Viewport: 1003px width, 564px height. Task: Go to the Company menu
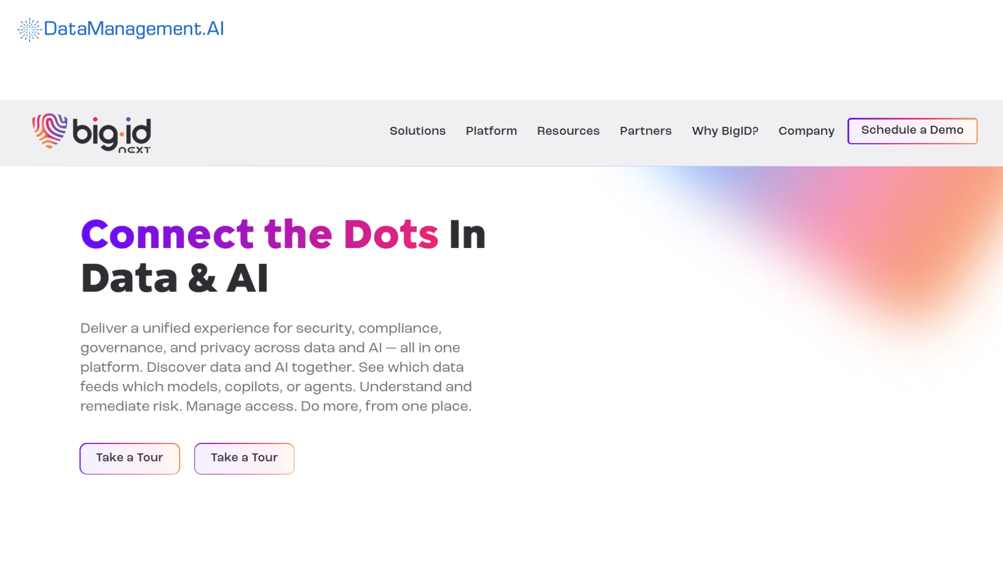[x=806, y=131]
